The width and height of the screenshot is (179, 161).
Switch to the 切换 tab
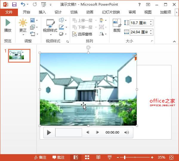click(74, 12)
